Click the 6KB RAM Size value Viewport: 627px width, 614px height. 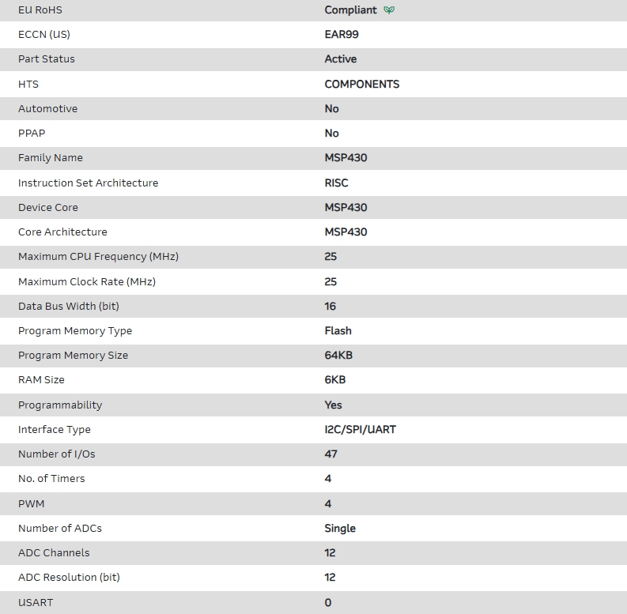pos(335,380)
